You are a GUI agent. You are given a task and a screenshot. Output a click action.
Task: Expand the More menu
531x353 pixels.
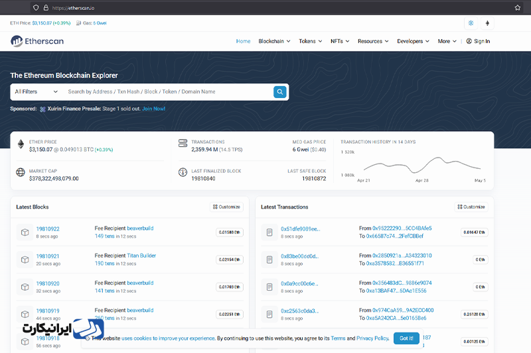pos(447,41)
